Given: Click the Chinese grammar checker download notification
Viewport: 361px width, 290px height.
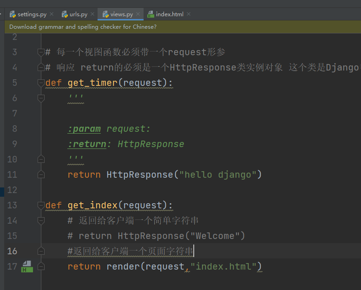Looking at the screenshot, I should tap(83, 27).
